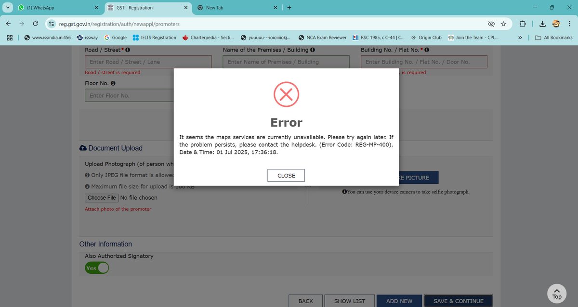Bookmark this page with star icon
Screen dimensions: 578x307
[x=503, y=24]
